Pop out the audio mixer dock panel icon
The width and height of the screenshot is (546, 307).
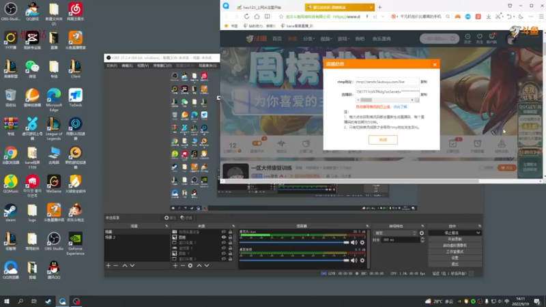click(367, 226)
